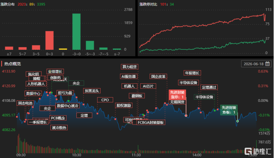Open the calendar icon beside the date
This screenshot has height=158, width=274.
tap(267, 64)
